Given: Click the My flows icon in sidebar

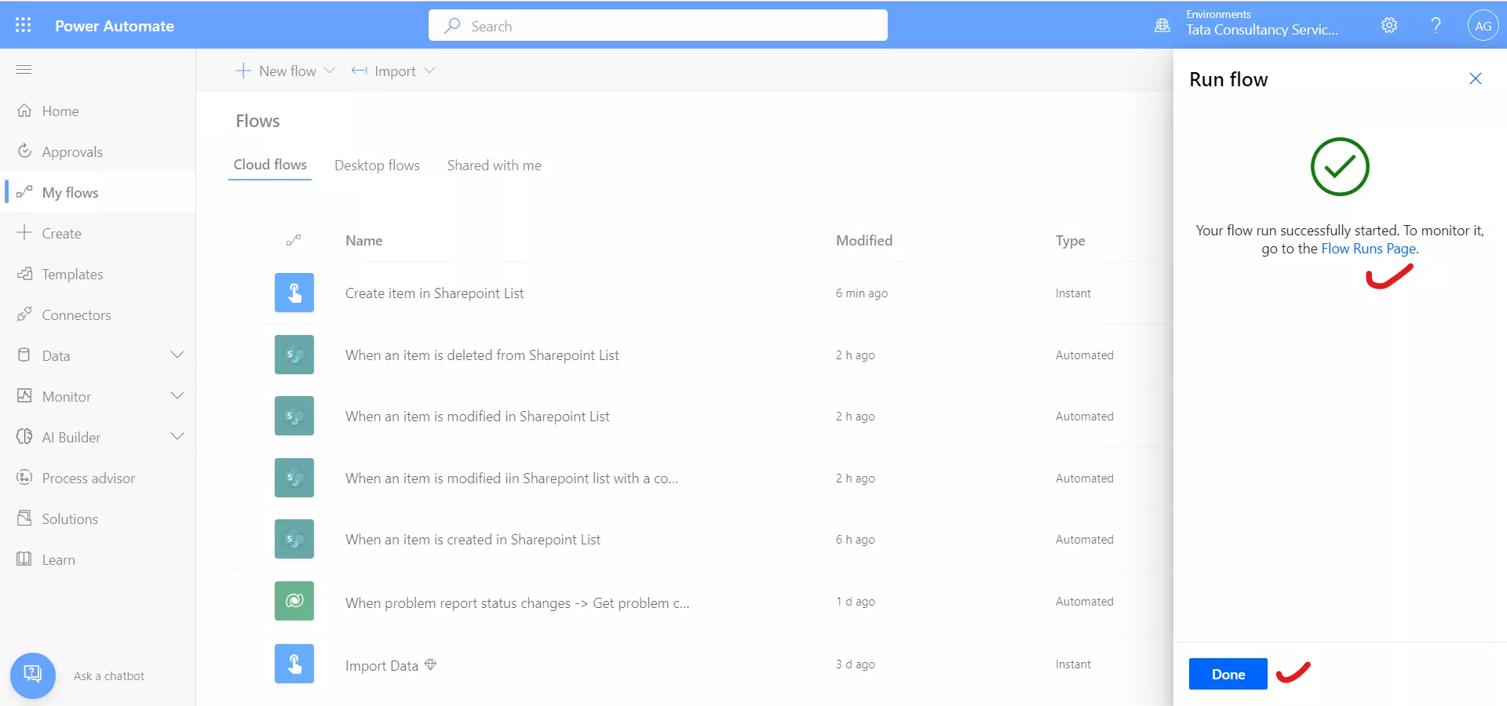Looking at the screenshot, I should point(24,191).
